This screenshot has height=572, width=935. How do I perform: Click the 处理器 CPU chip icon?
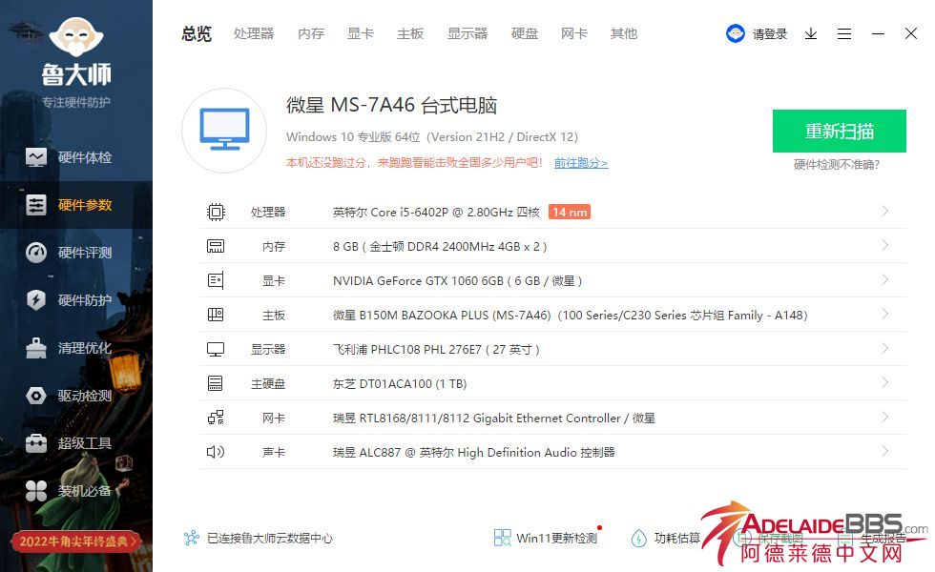point(216,212)
